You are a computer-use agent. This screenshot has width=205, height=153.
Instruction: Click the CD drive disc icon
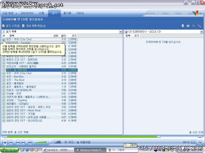tap(126, 32)
